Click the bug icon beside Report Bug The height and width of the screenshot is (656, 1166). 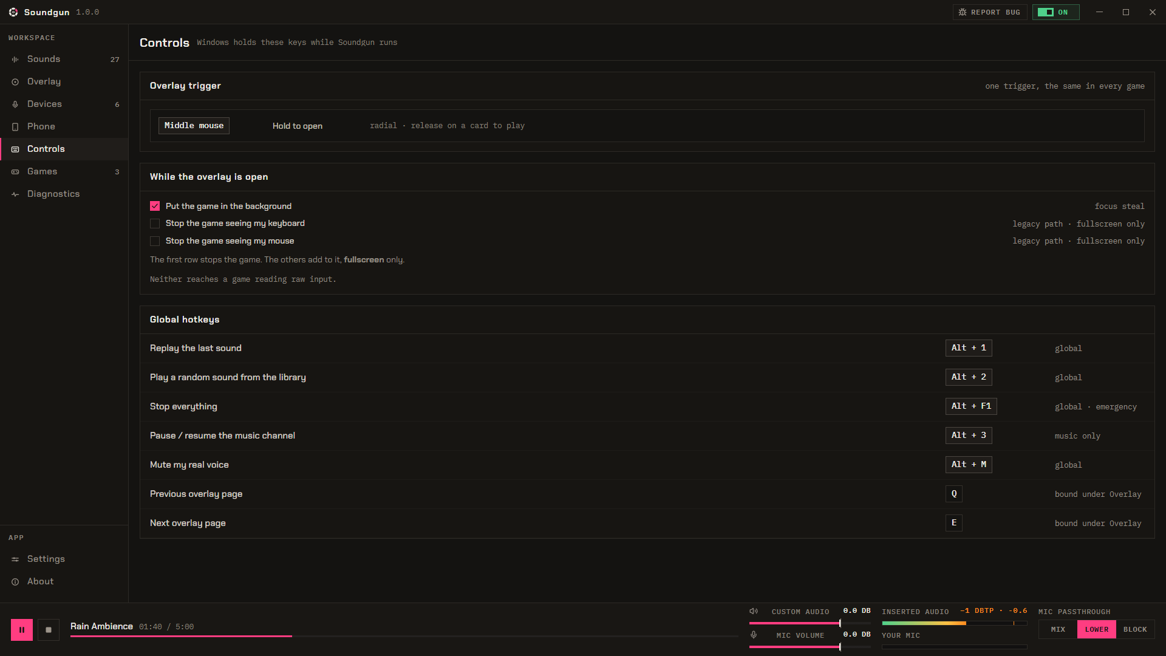pyautogui.click(x=963, y=12)
